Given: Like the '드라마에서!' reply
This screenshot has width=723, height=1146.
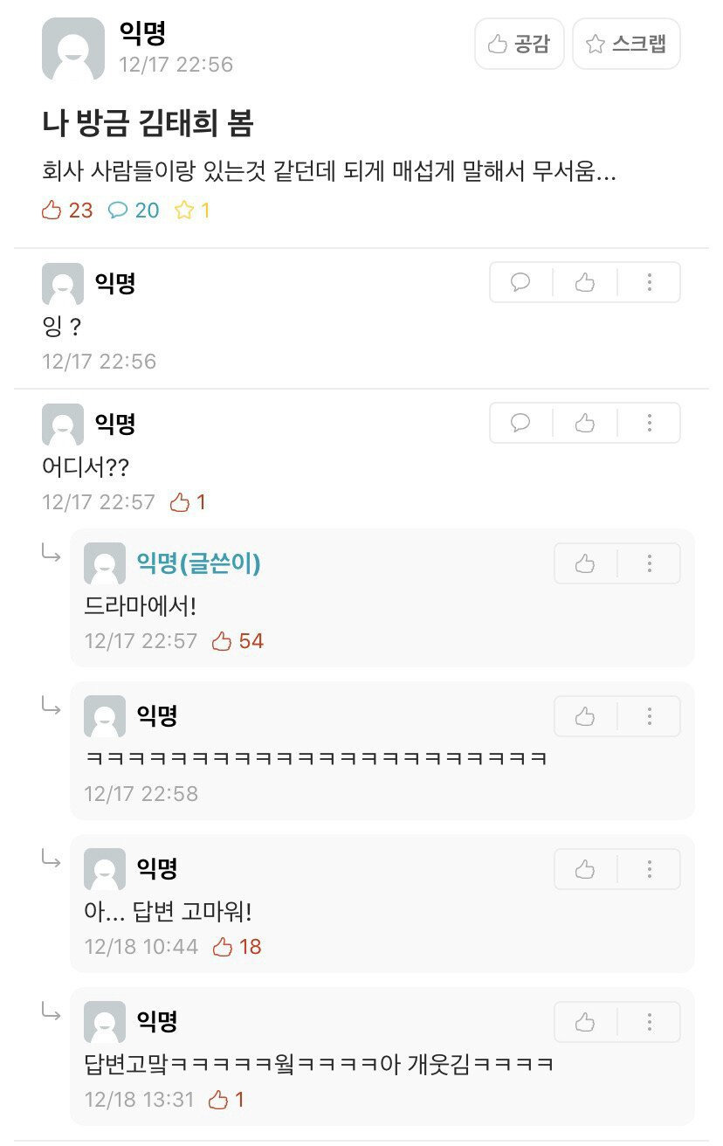Looking at the screenshot, I should click(x=585, y=563).
